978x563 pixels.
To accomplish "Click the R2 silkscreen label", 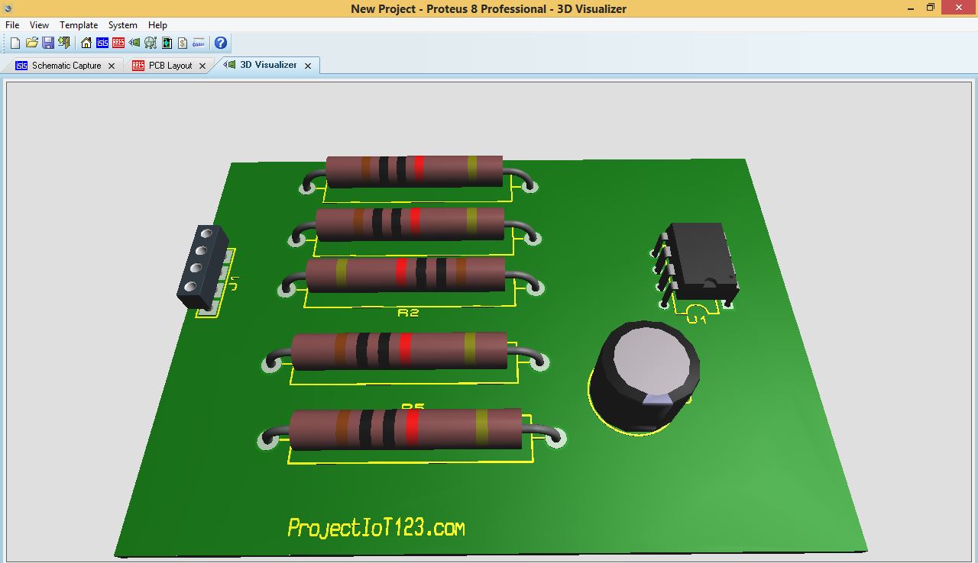I will [409, 312].
